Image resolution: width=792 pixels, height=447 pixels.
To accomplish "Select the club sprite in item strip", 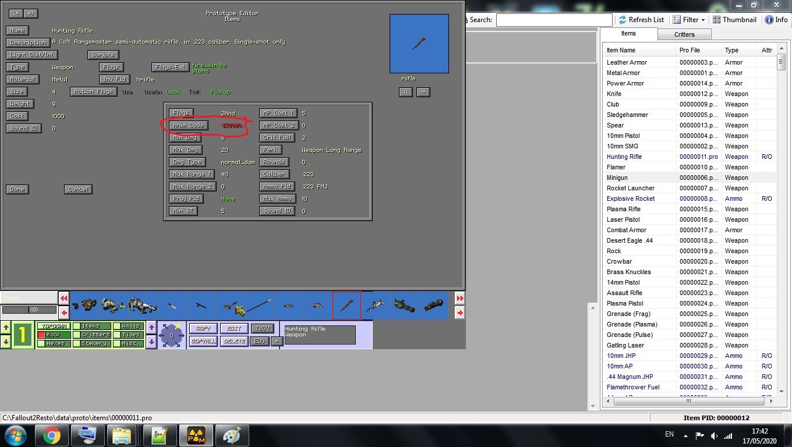I will point(201,306).
